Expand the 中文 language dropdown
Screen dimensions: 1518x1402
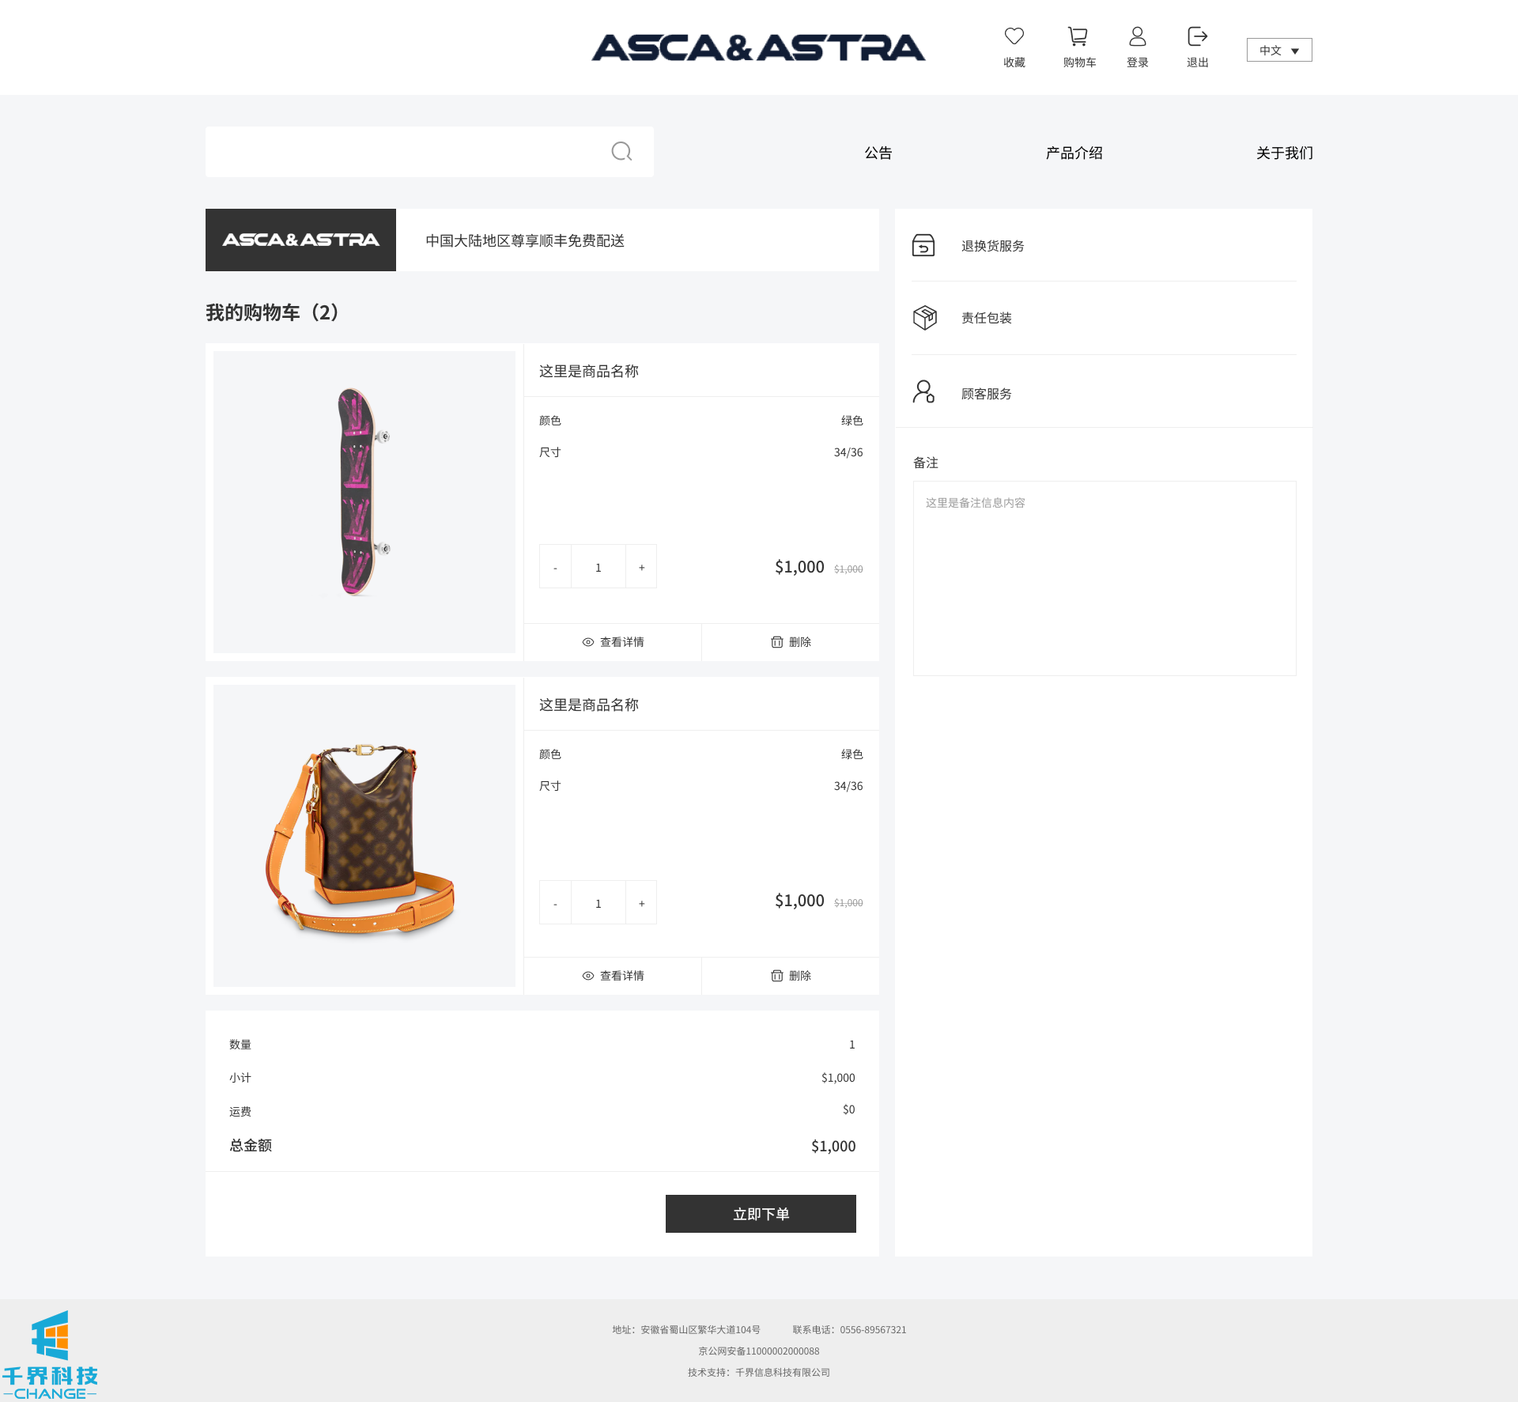[x=1278, y=50]
